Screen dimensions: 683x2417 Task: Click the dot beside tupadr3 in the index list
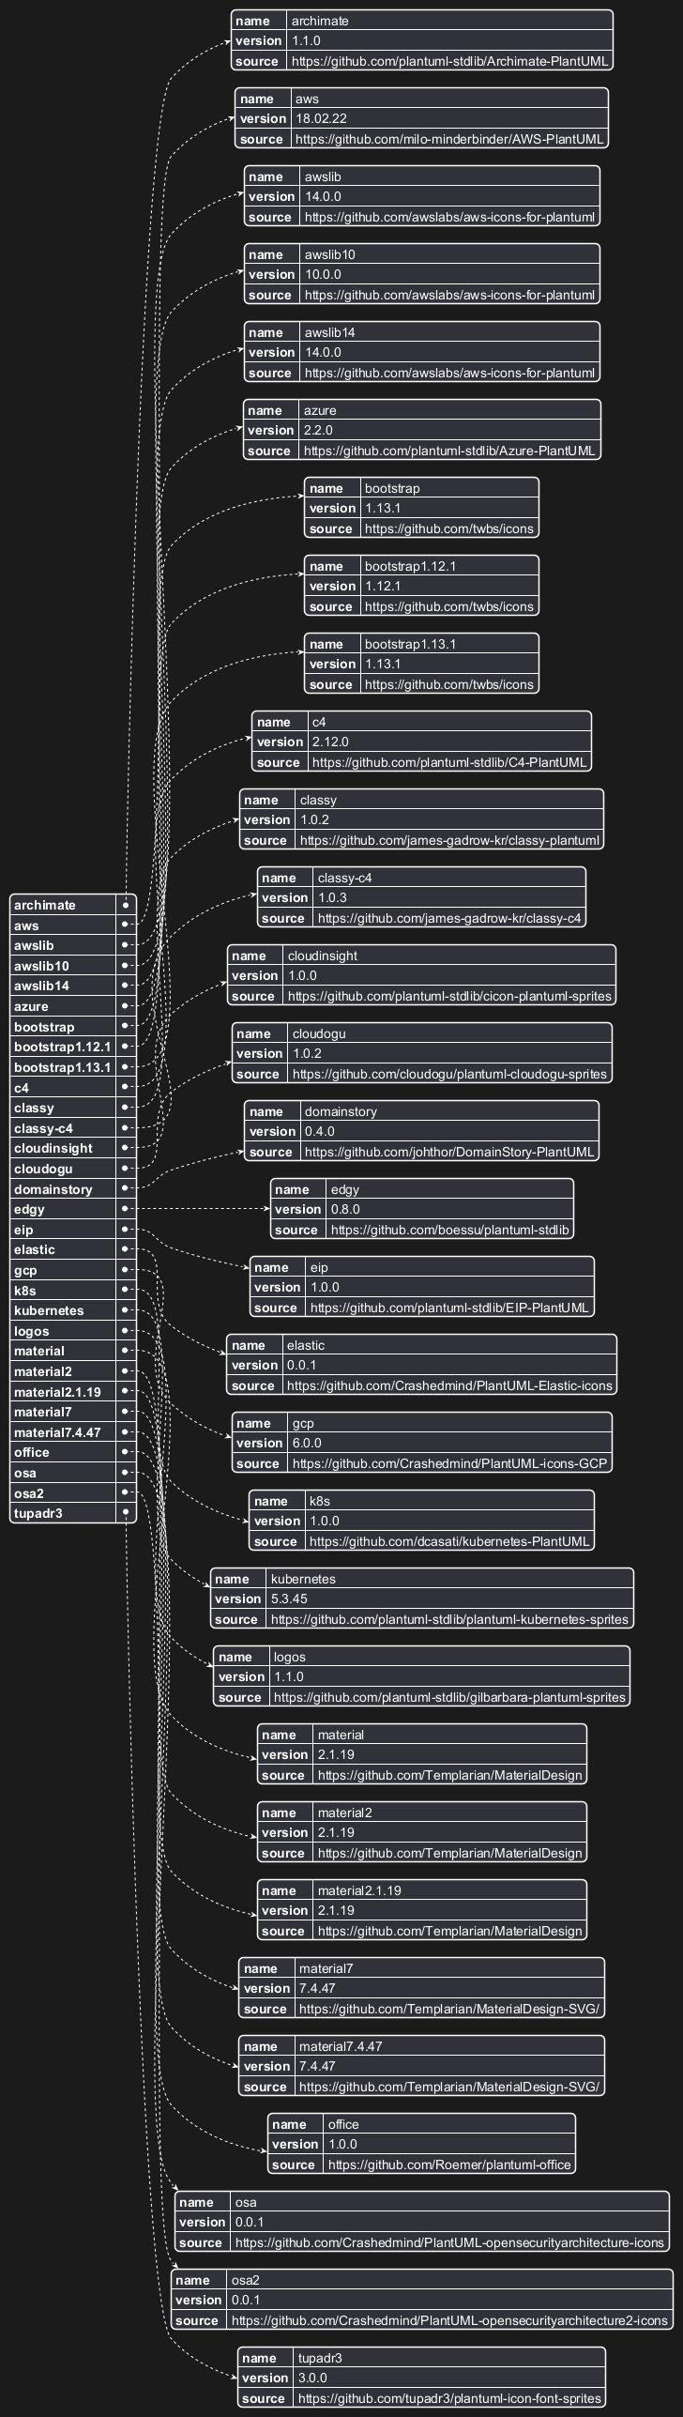(x=126, y=1513)
